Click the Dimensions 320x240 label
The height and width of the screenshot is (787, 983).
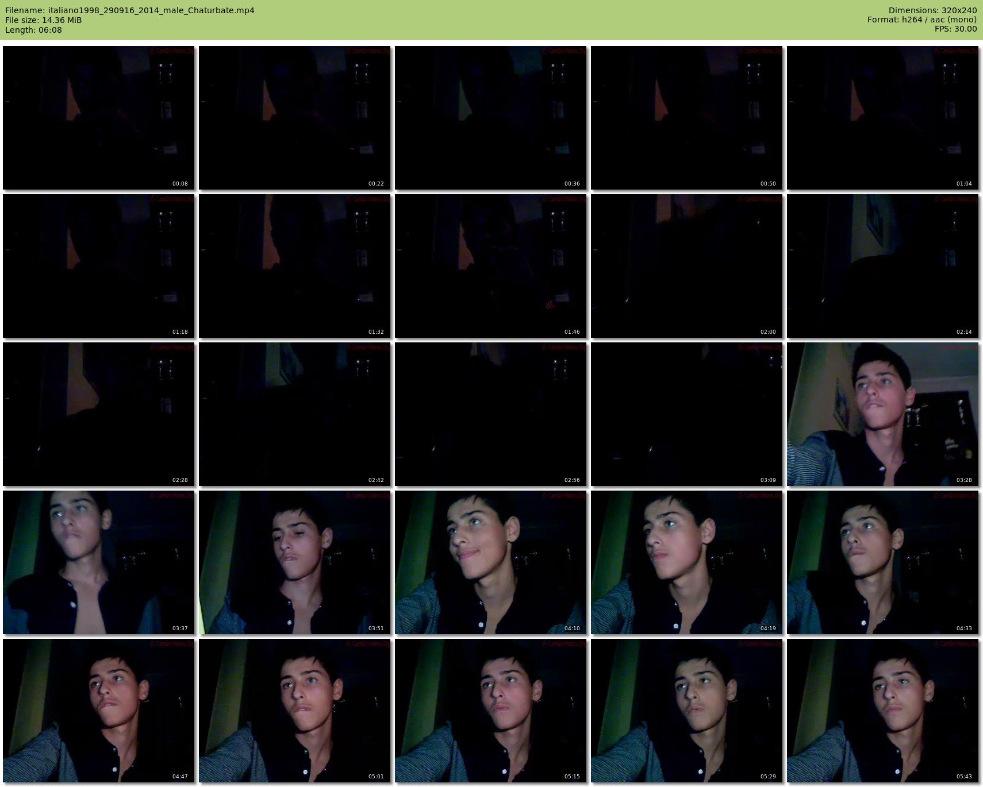[x=932, y=10]
